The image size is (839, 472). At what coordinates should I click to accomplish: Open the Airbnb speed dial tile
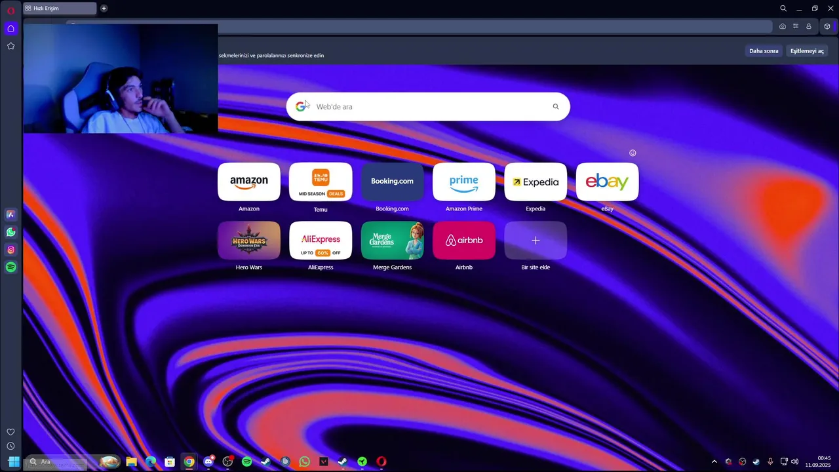point(464,241)
